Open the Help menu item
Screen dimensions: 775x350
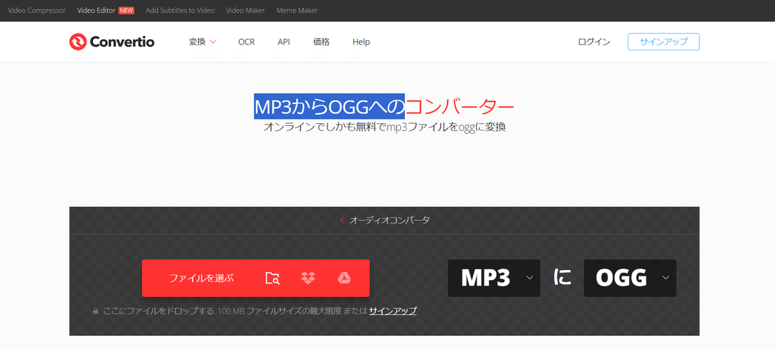[x=361, y=42]
